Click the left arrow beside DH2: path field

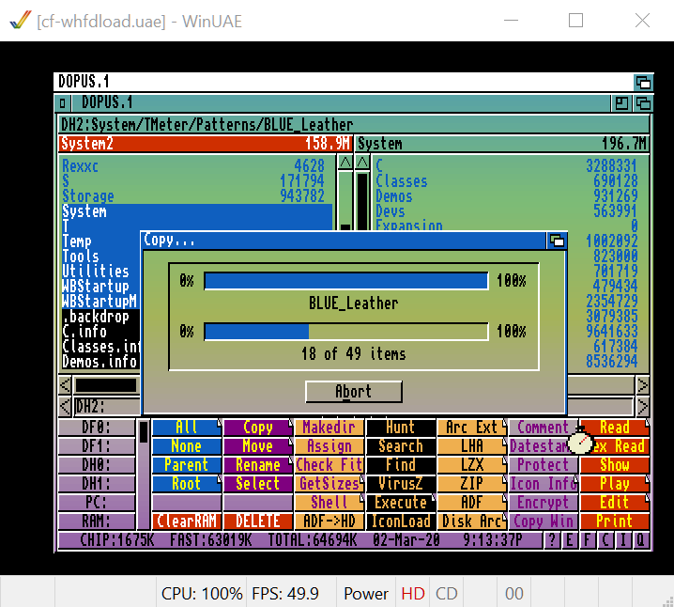pyautogui.click(x=65, y=406)
